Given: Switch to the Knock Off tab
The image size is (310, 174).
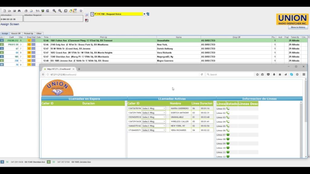Looking at the screenshot, I should tap(16, 34).
